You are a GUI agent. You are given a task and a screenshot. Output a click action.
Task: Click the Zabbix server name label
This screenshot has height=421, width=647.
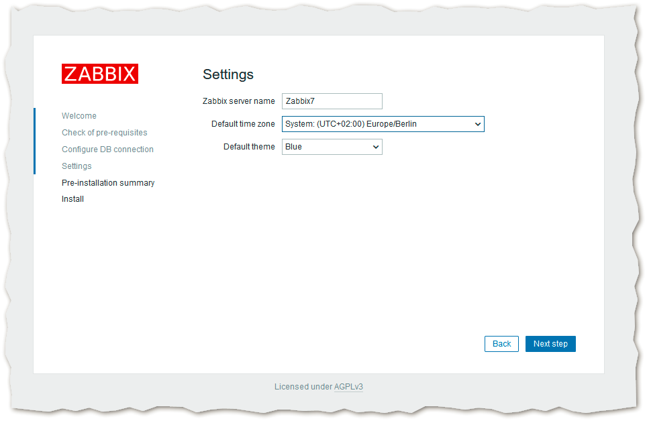pyautogui.click(x=238, y=101)
